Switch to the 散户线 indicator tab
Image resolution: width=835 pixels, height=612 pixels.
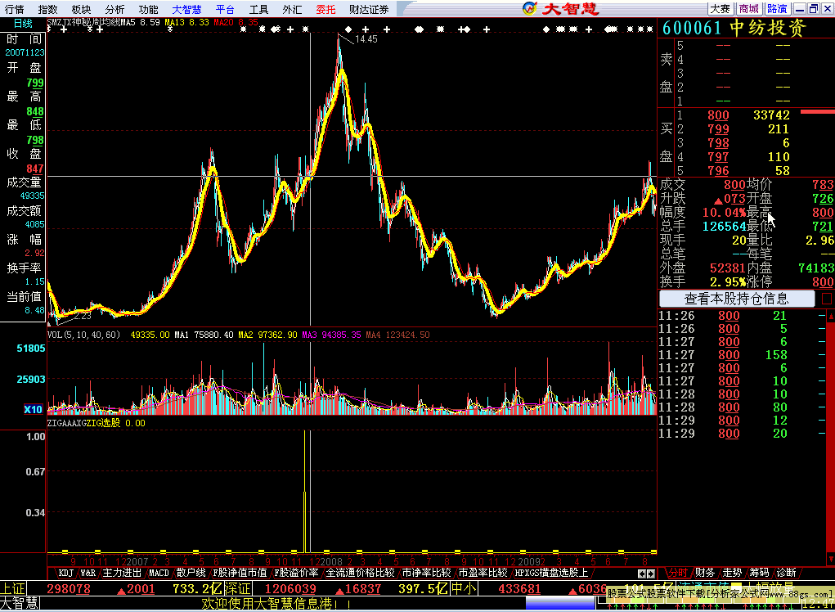191,573
